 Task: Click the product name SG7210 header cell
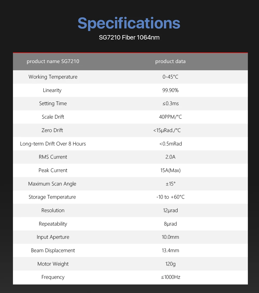point(53,61)
